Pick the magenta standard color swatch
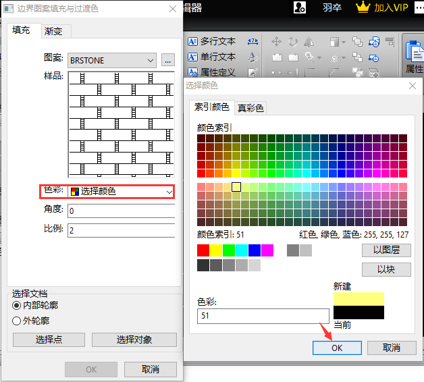The width and height of the screenshot is (424, 382). [x=267, y=250]
